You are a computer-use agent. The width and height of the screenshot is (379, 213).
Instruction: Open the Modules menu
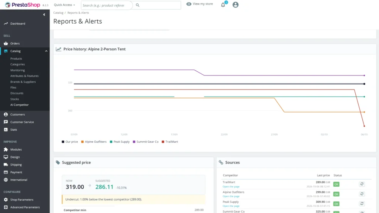(x=16, y=149)
